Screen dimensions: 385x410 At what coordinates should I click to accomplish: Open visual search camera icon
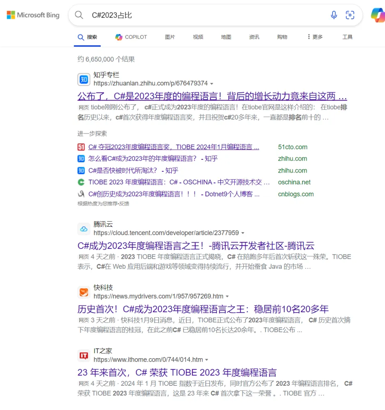click(350, 15)
